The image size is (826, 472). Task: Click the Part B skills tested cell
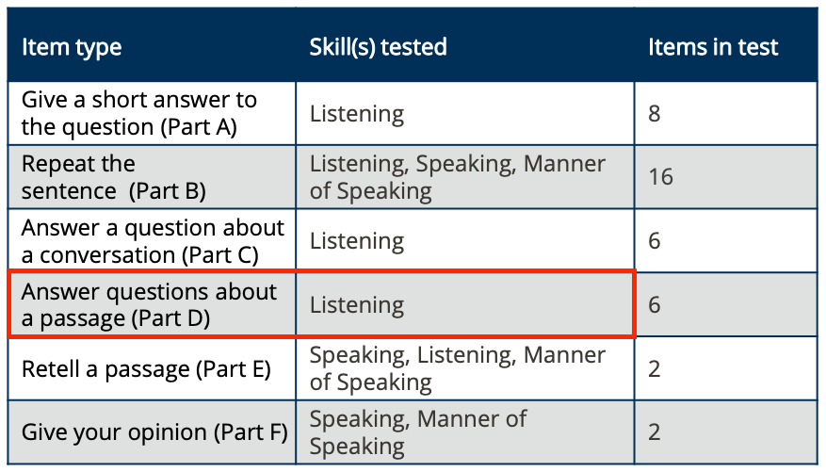(458, 177)
